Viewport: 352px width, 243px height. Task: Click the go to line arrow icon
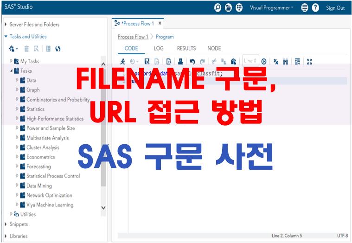264,61
